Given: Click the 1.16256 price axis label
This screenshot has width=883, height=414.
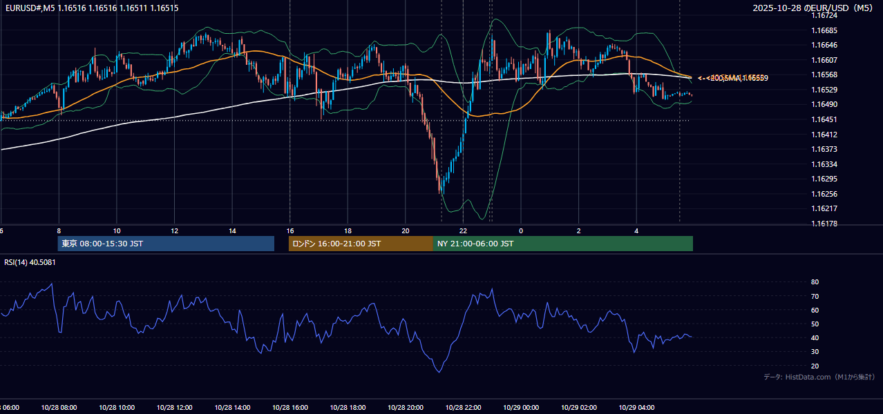Looking at the screenshot, I should pyautogui.click(x=824, y=194).
